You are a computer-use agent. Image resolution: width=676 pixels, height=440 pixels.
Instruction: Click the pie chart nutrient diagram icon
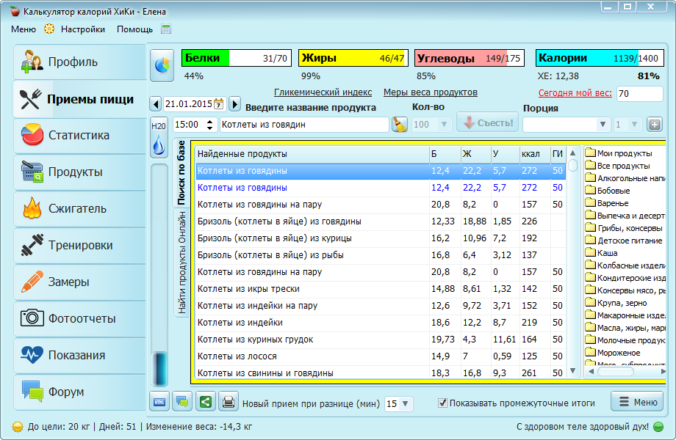(162, 65)
